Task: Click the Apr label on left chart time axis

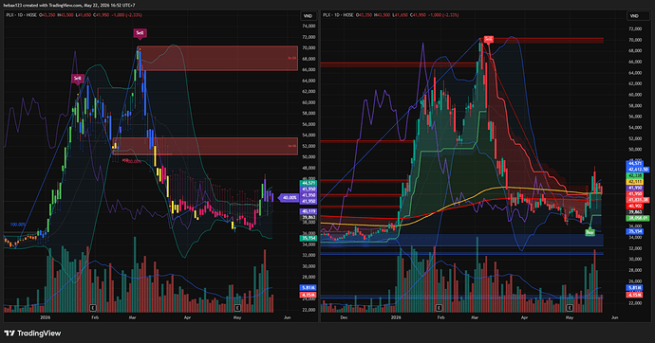Action: click(x=187, y=317)
